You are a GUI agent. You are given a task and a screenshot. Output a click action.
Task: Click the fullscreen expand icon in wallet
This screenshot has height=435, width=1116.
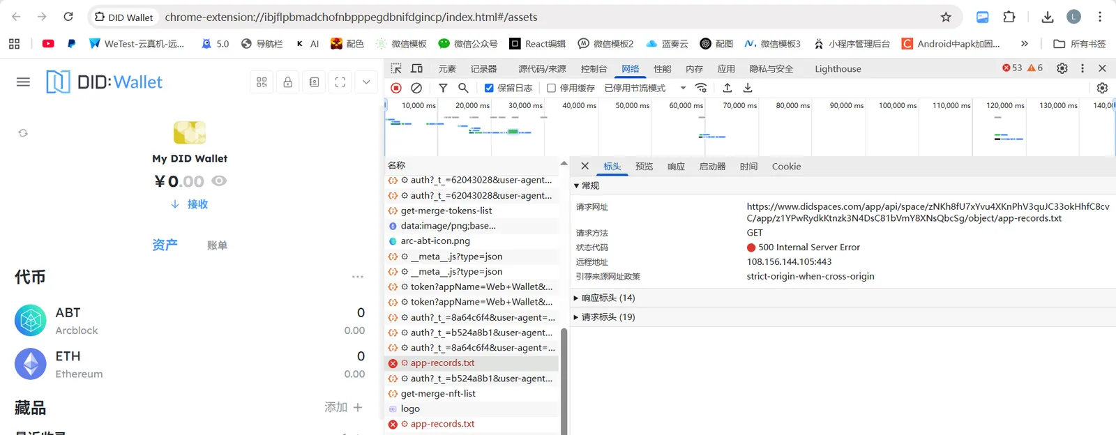click(340, 82)
